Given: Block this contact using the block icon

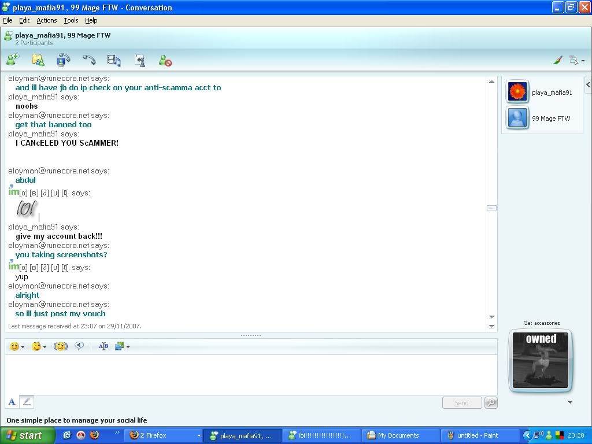Looking at the screenshot, I should coord(165,60).
